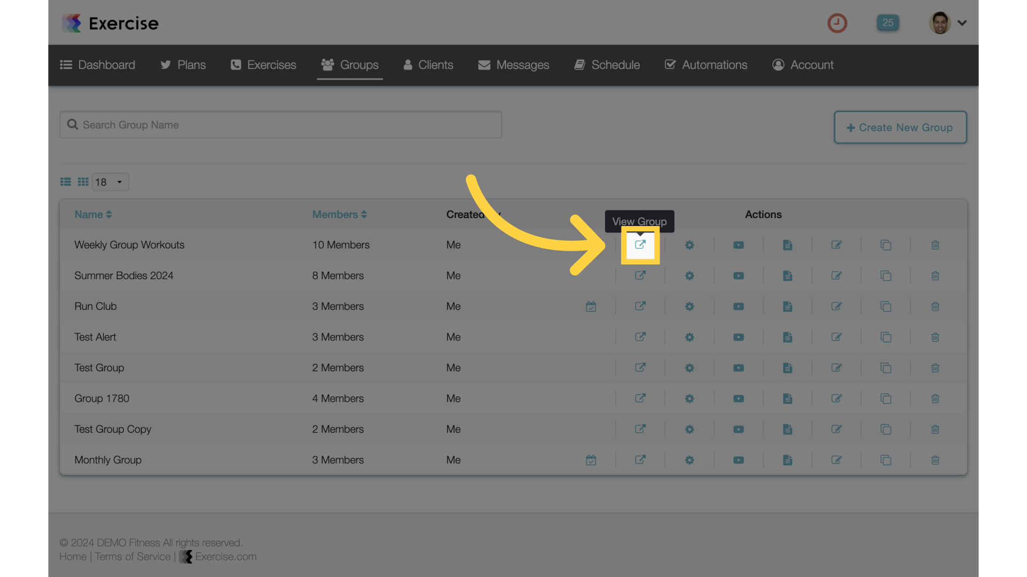Duplicate the Test Group Copy row
This screenshot has width=1027, height=577.
886,430
